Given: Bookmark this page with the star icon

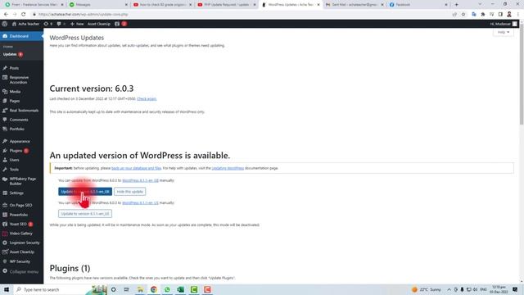Looking at the screenshot, I should 463,15.
